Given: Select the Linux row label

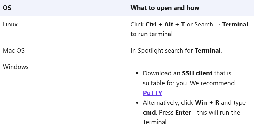Looking at the screenshot, I should [x=10, y=24].
